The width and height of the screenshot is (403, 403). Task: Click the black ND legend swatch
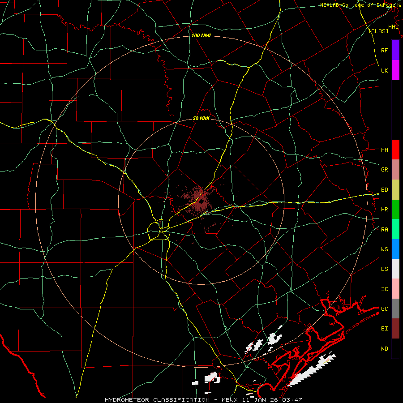(x=395, y=348)
